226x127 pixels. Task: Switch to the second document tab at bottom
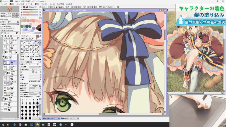click(70, 118)
